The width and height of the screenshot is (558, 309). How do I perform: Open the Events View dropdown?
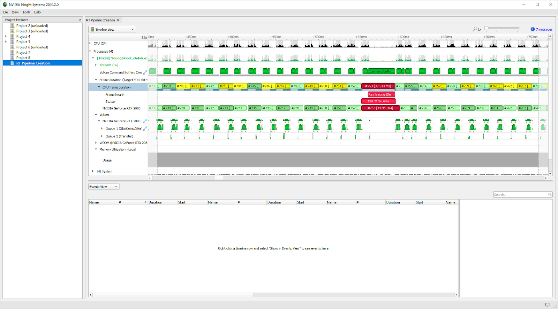[104, 187]
